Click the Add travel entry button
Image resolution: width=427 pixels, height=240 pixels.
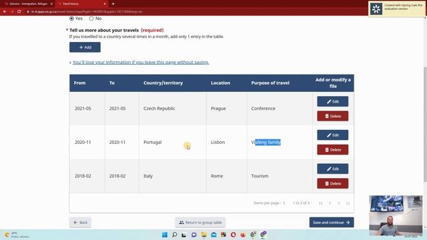click(85, 47)
